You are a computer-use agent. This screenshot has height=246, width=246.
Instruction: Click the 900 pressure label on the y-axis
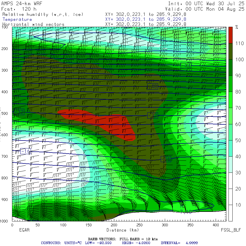pyautogui.click(x=5, y=200)
